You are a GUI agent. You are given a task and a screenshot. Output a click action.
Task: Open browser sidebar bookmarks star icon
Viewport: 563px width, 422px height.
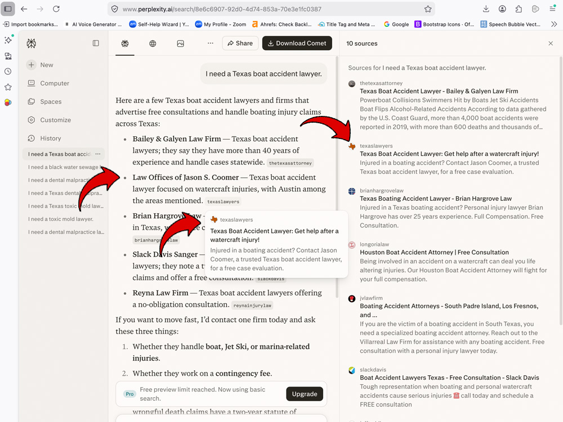tap(8, 87)
